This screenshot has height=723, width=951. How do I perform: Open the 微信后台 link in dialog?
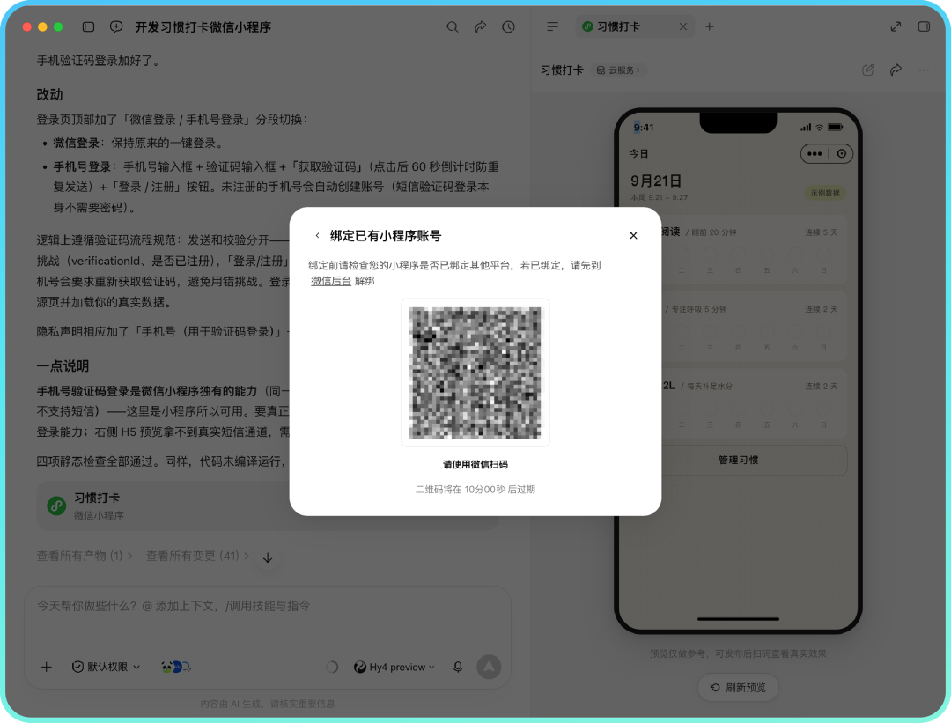(x=331, y=281)
